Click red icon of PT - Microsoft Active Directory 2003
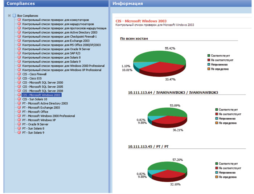The image size is (254, 194). 19,103
